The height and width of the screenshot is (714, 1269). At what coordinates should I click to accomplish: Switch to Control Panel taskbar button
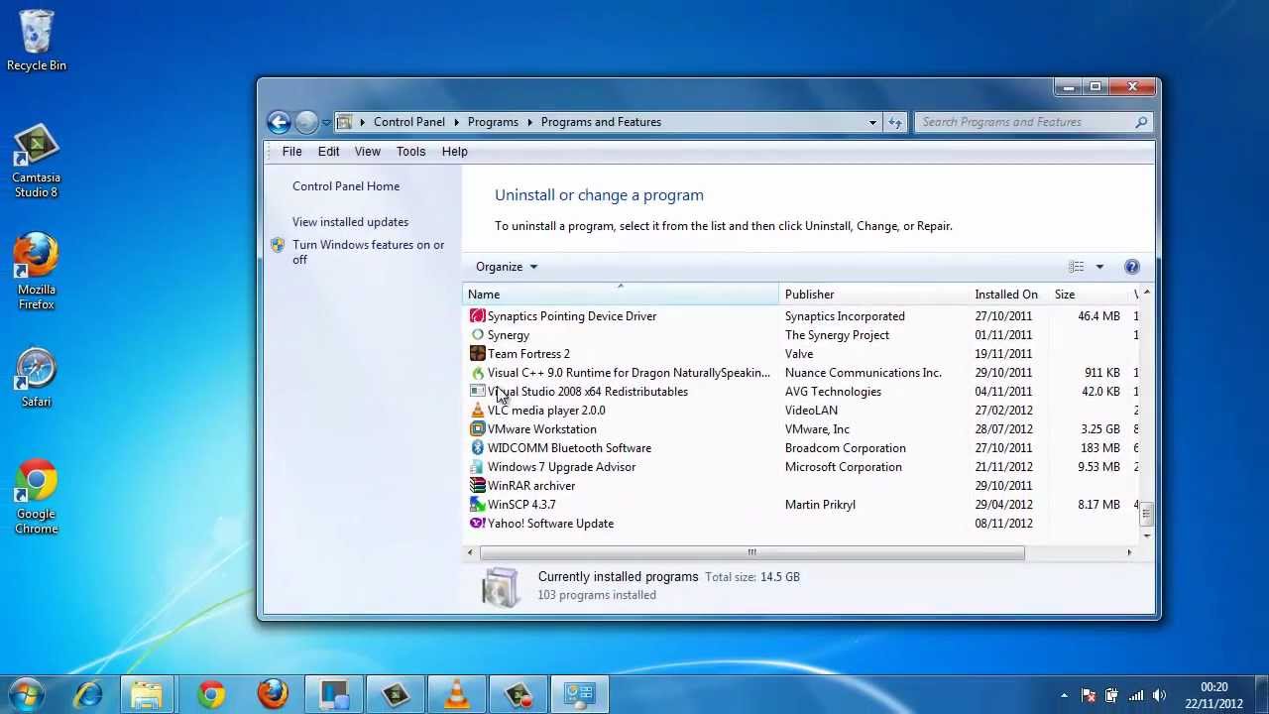click(x=579, y=694)
